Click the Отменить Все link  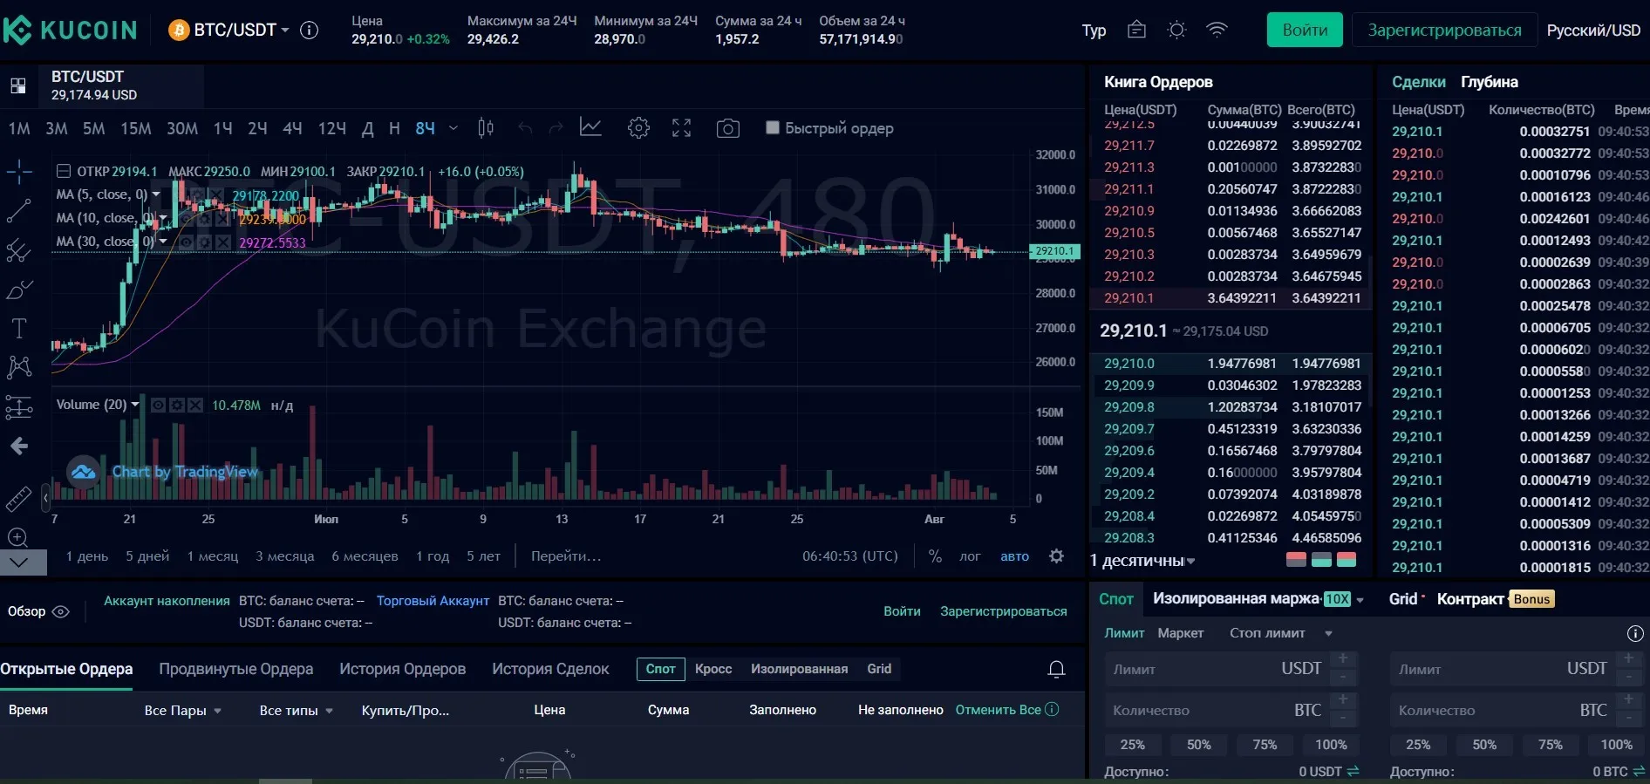tap(998, 710)
